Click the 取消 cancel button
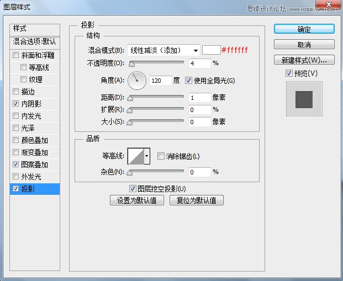Viewport: 343px width, 281px height. (x=304, y=45)
